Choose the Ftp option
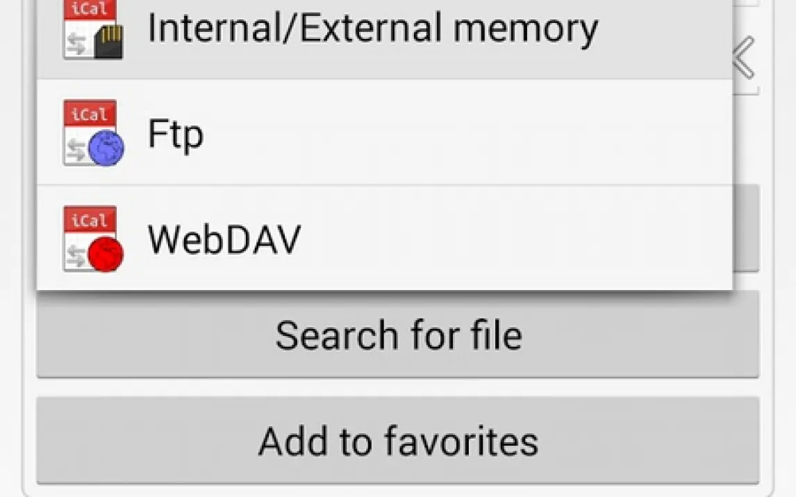This screenshot has height=497, width=796. (176, 133)
